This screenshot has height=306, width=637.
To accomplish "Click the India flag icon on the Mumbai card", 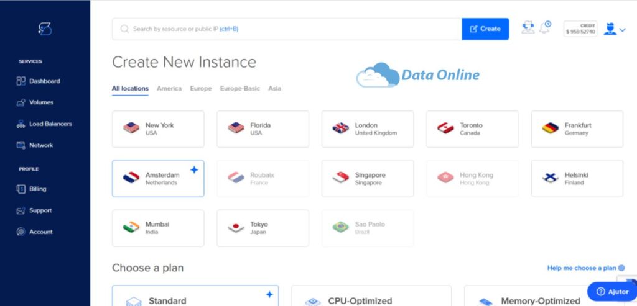I will point(131,227).
